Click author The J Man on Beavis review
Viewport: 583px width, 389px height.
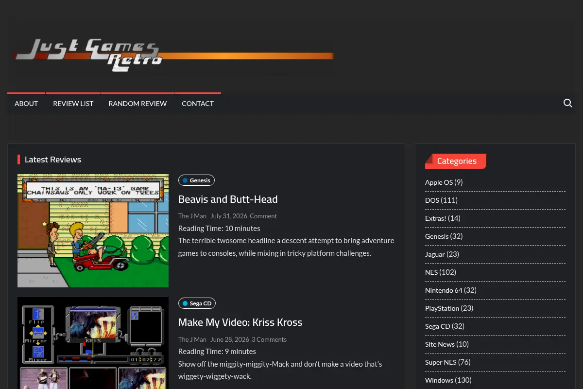tap(192, 216)
